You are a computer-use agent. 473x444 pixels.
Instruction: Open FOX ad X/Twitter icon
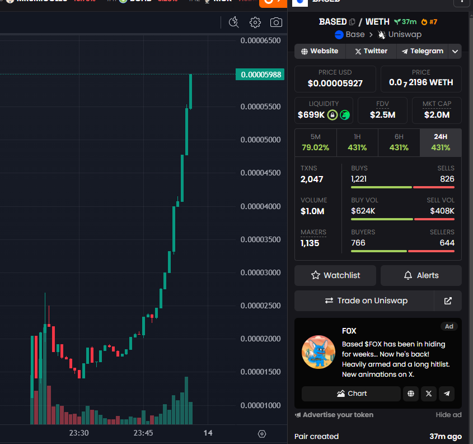pyautogui.click(x=429, y=394)
